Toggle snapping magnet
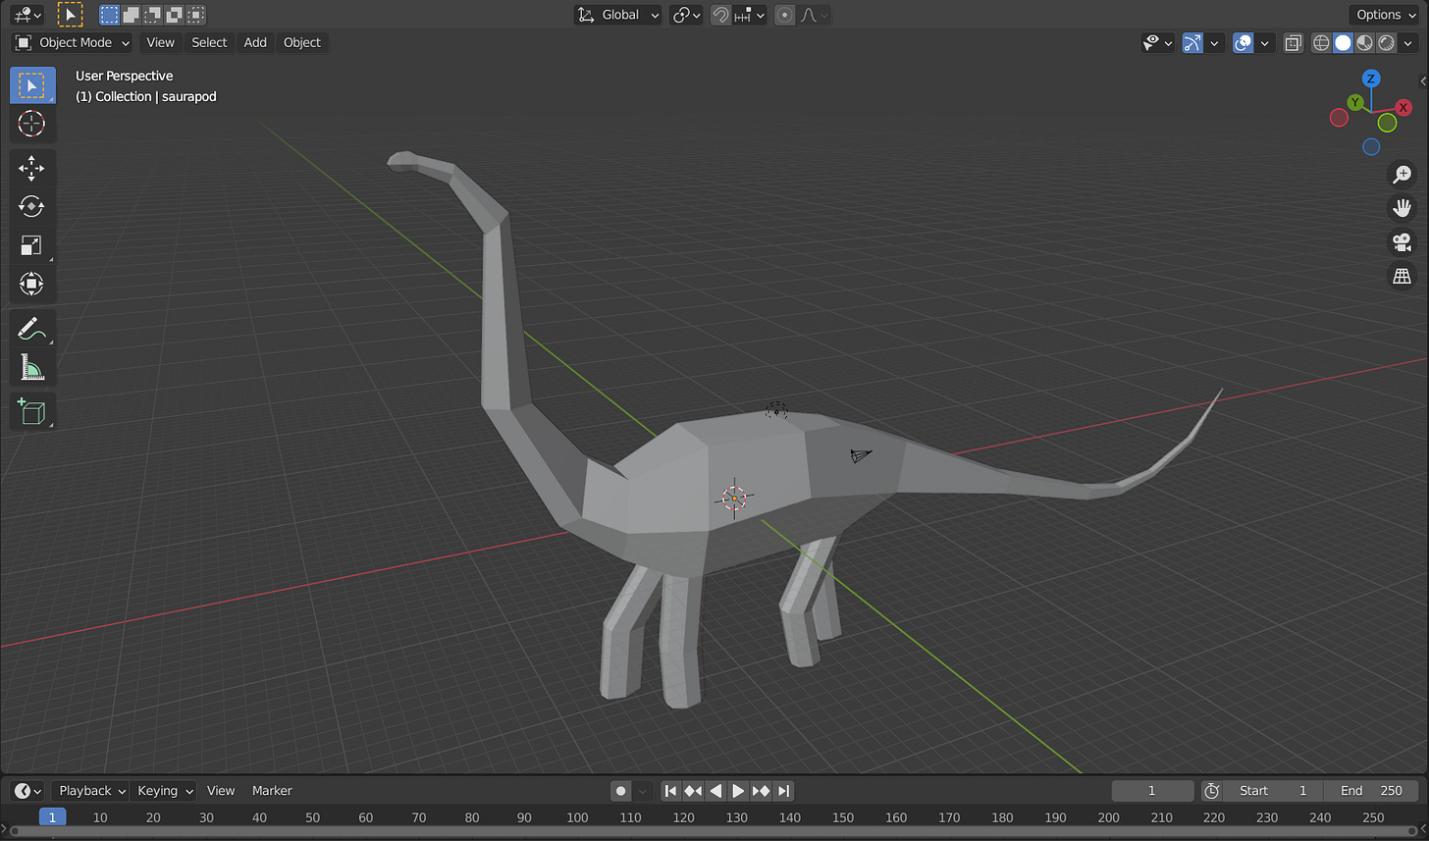Image resolution: width=1429 pixels, height=841 pixels. click(720, 15)
